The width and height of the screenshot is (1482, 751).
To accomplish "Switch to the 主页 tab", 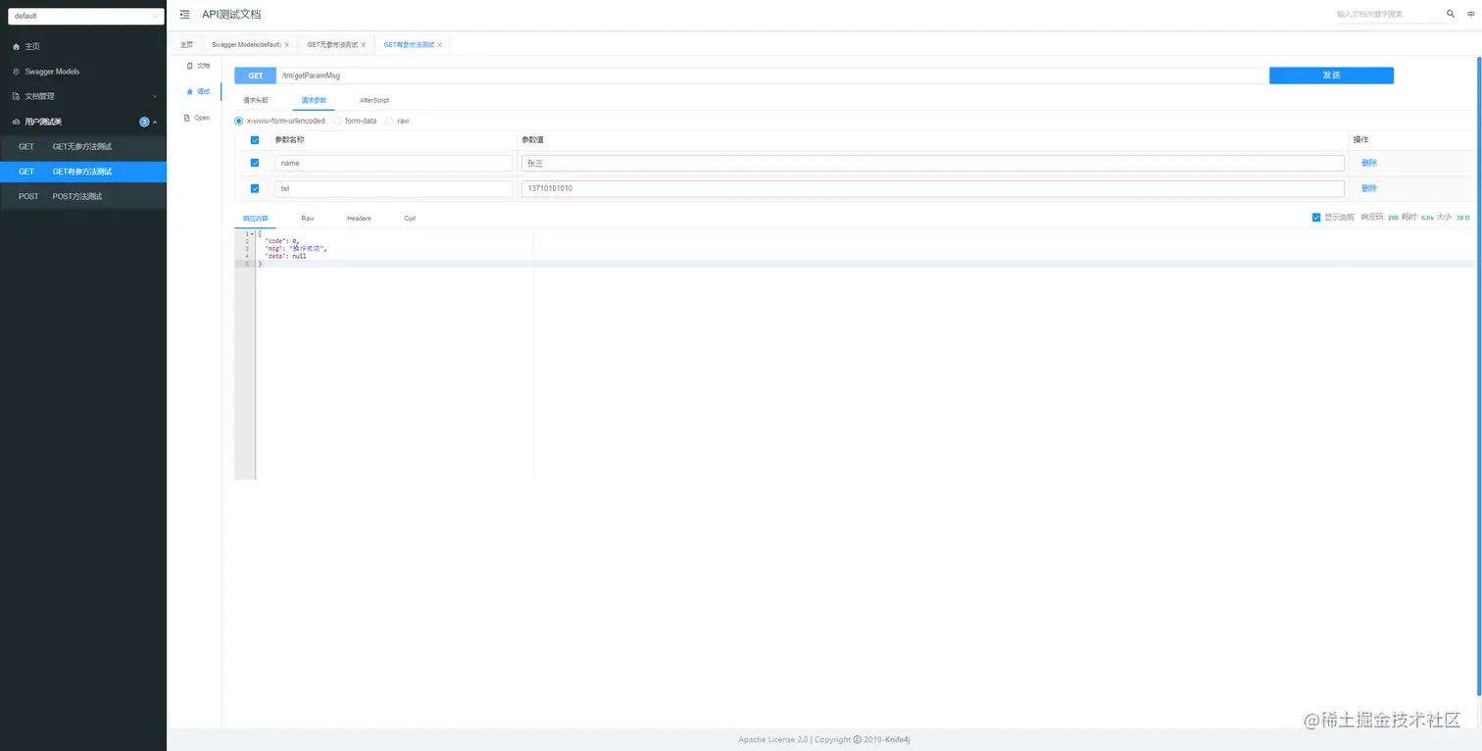I will (186, 45).
